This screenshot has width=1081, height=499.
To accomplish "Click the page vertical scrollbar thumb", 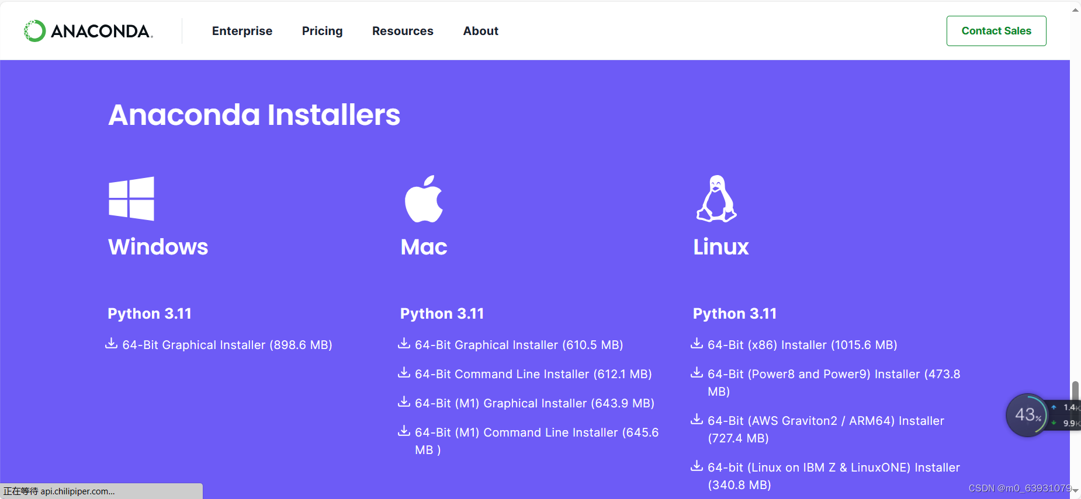I will point(1075,392).
